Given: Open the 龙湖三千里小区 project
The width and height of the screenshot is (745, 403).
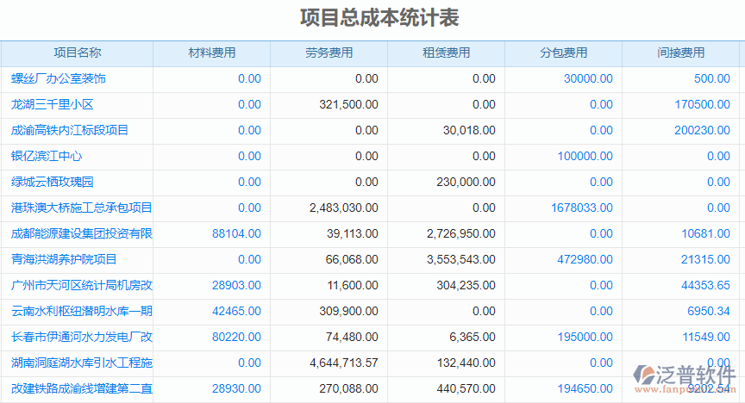Looking at the screenshot, I should tap(52, 104).
